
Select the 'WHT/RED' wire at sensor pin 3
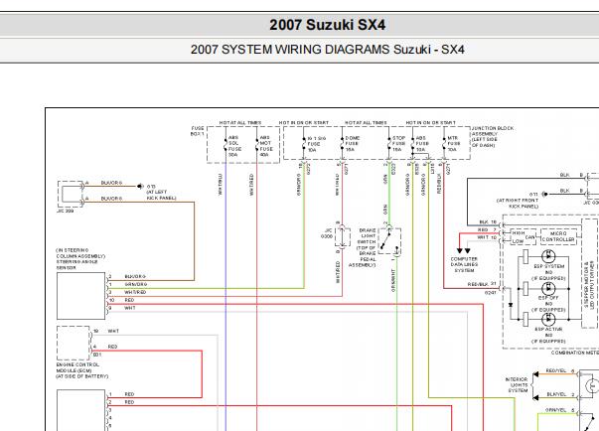coord(135,292)
